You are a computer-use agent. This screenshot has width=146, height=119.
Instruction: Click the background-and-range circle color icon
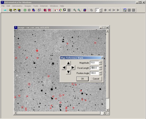pos(61,10)
